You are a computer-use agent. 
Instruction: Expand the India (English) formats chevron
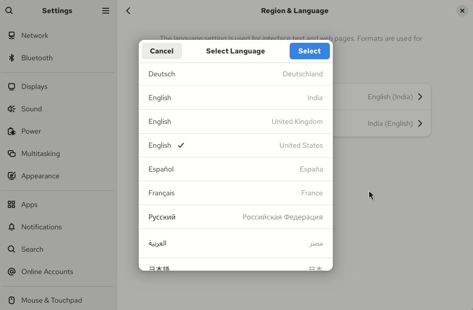coord(420,123)
